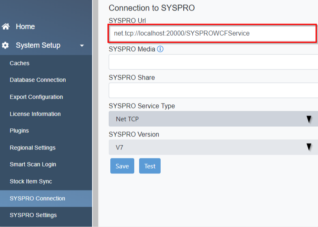Open Stock Item Sync page
Image resolution: width=318 pixels, height=227 pixels.
coord(31,181)
